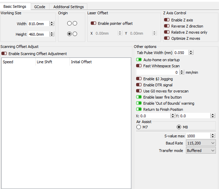This screenshot has width=219, height=189.
Task: Open the Baud Rate dropdown
Action: coord(201,143)
